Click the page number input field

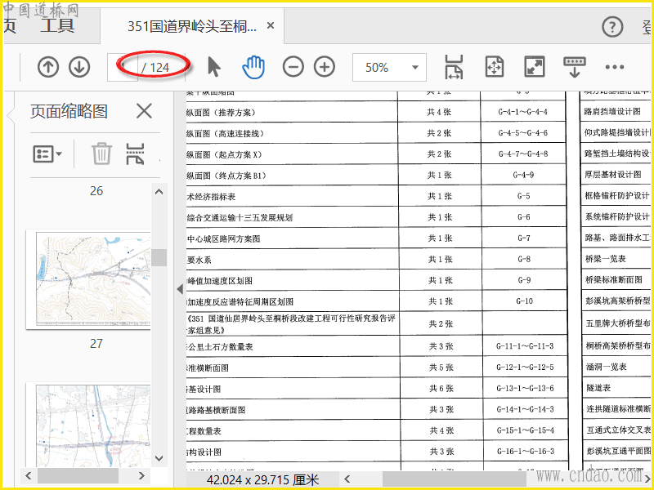coord(123,67)
